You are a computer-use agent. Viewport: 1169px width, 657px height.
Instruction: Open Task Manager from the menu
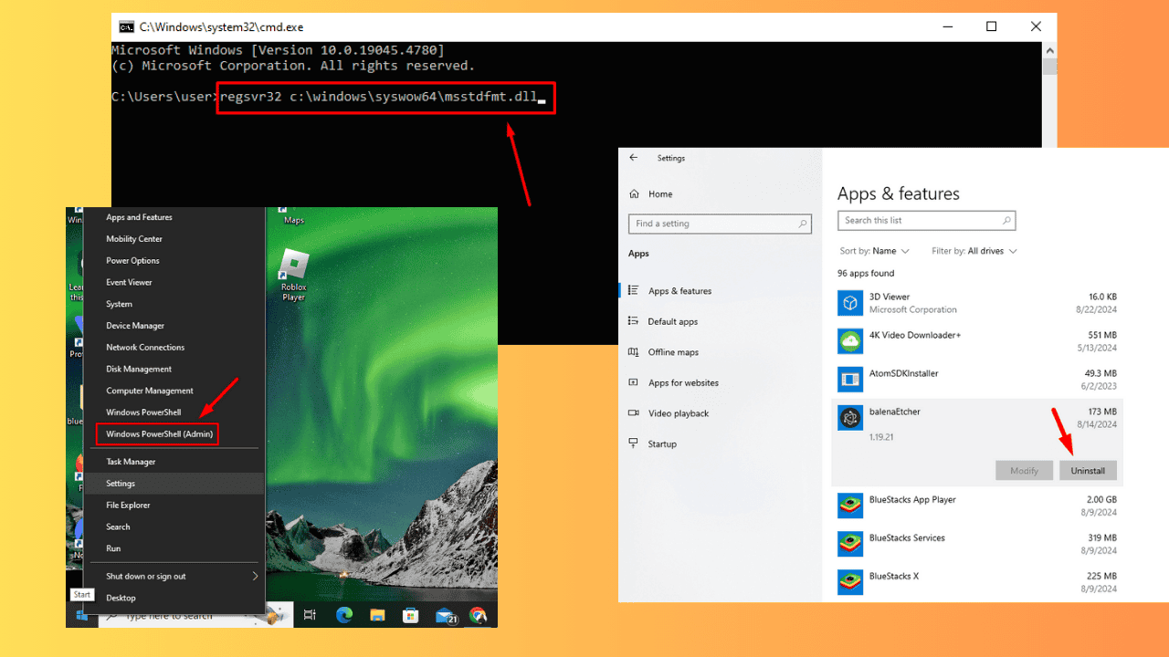tap(131, 462)
